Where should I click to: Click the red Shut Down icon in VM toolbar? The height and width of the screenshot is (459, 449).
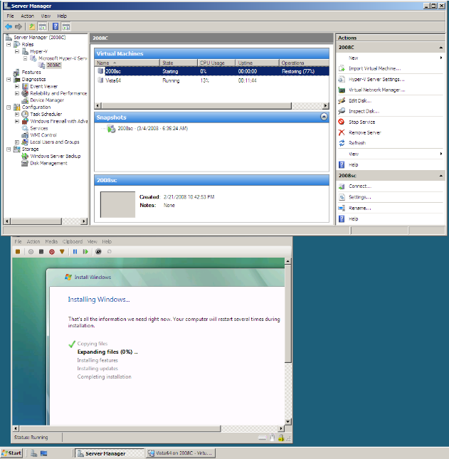tap(52, 251)
